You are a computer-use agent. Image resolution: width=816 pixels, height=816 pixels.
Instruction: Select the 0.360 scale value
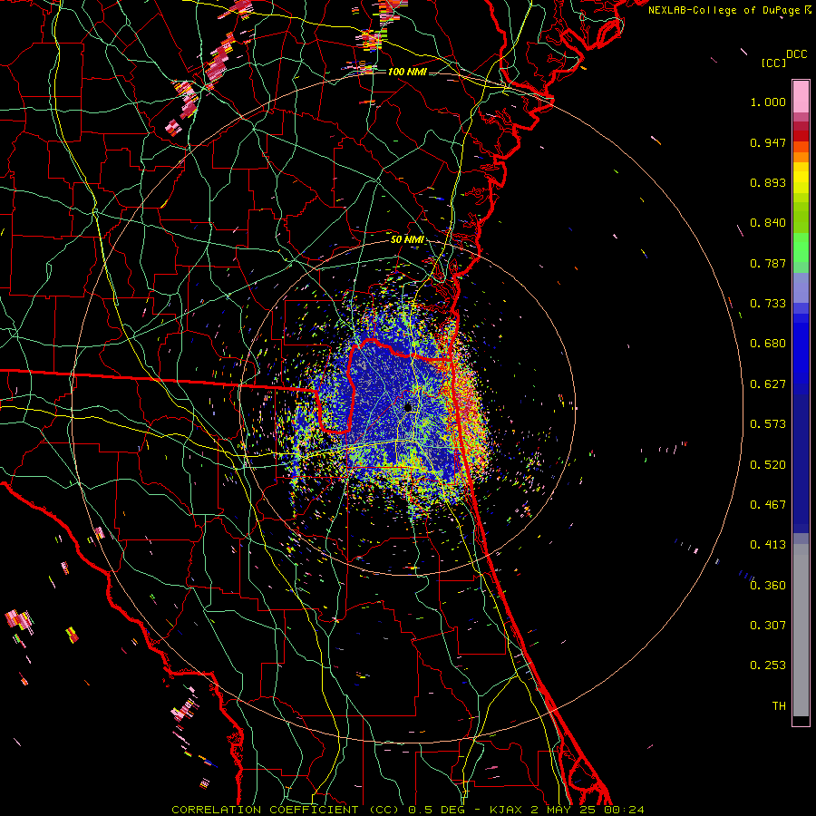click(768, 586)
